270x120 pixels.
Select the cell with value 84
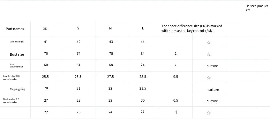142,54
